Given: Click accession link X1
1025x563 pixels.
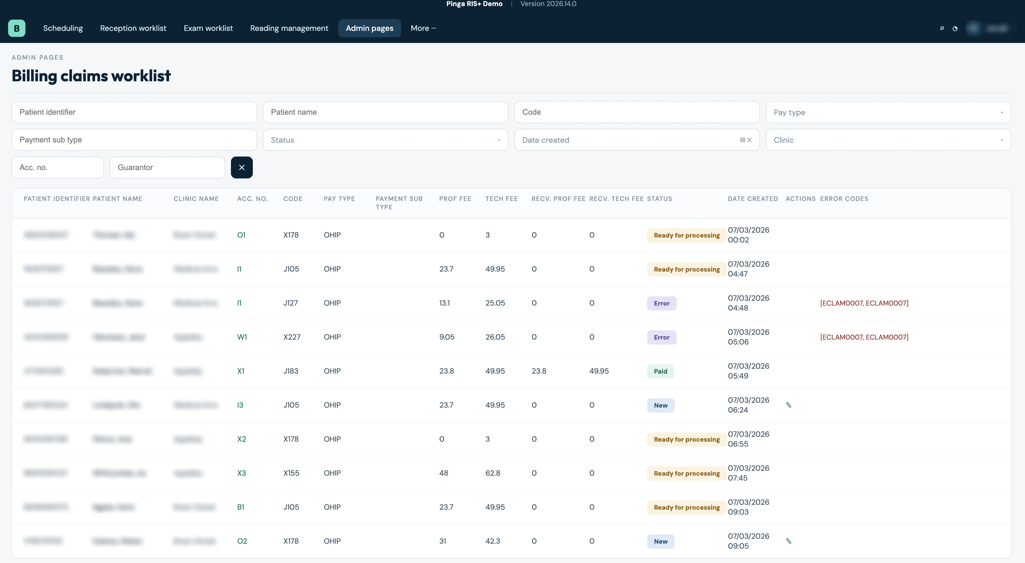Looking at the screenshot, I should [241, 371].
